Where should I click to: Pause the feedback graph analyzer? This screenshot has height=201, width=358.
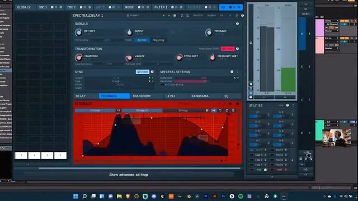[x=208, y=111]
